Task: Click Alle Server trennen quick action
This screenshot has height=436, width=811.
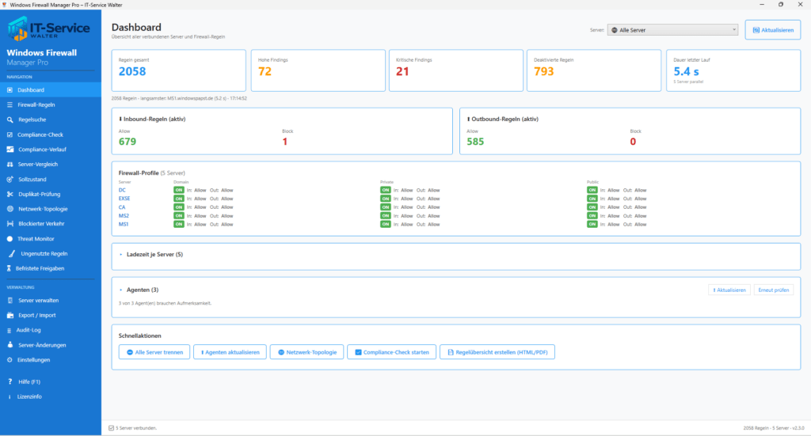Action: click(154, 352)
